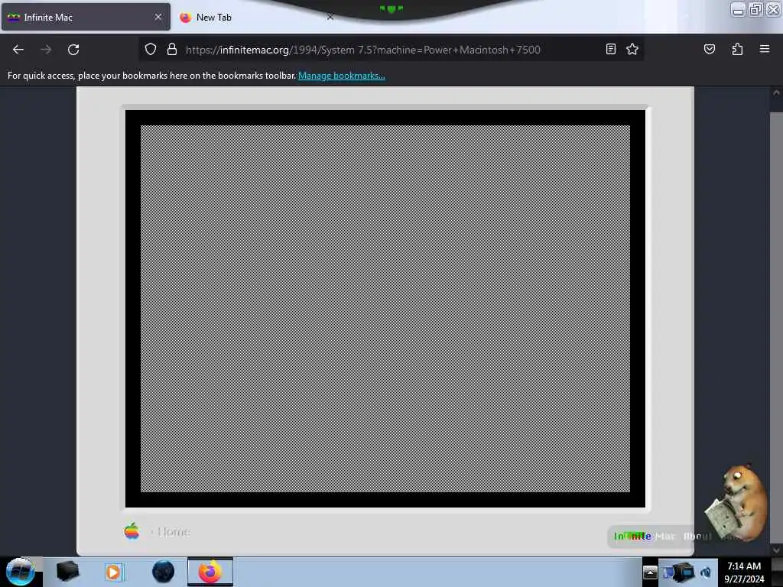Open the Firefox hamburger application menu
This screenshot has height=587, width=783.
click(765, 49)
